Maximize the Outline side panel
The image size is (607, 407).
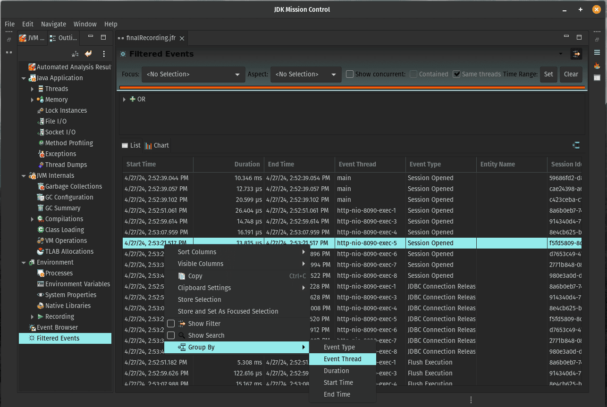coord(103,37)
